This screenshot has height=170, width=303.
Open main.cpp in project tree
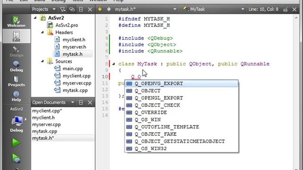(x=72, y=68)
